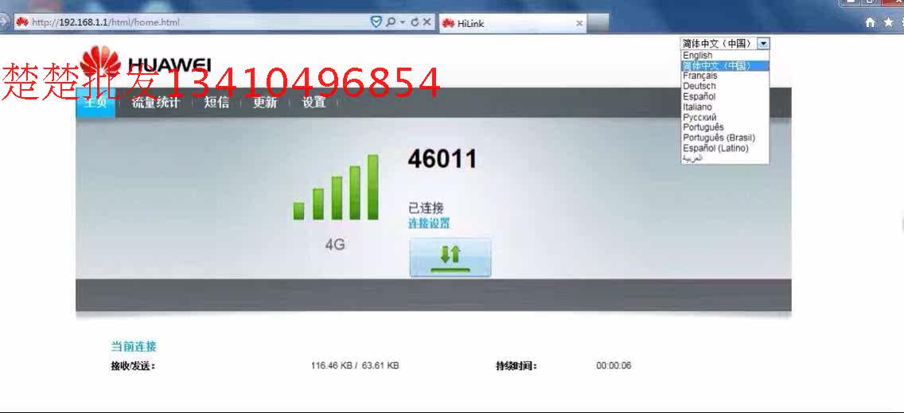Viewport: 904px width, 413px height.
Task: Open browser Home icon
Action: click(871, 22)
